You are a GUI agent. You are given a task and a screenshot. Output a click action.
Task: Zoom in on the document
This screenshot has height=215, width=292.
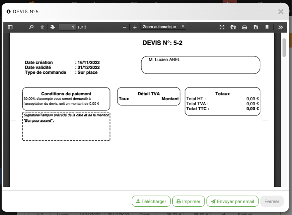135,27
